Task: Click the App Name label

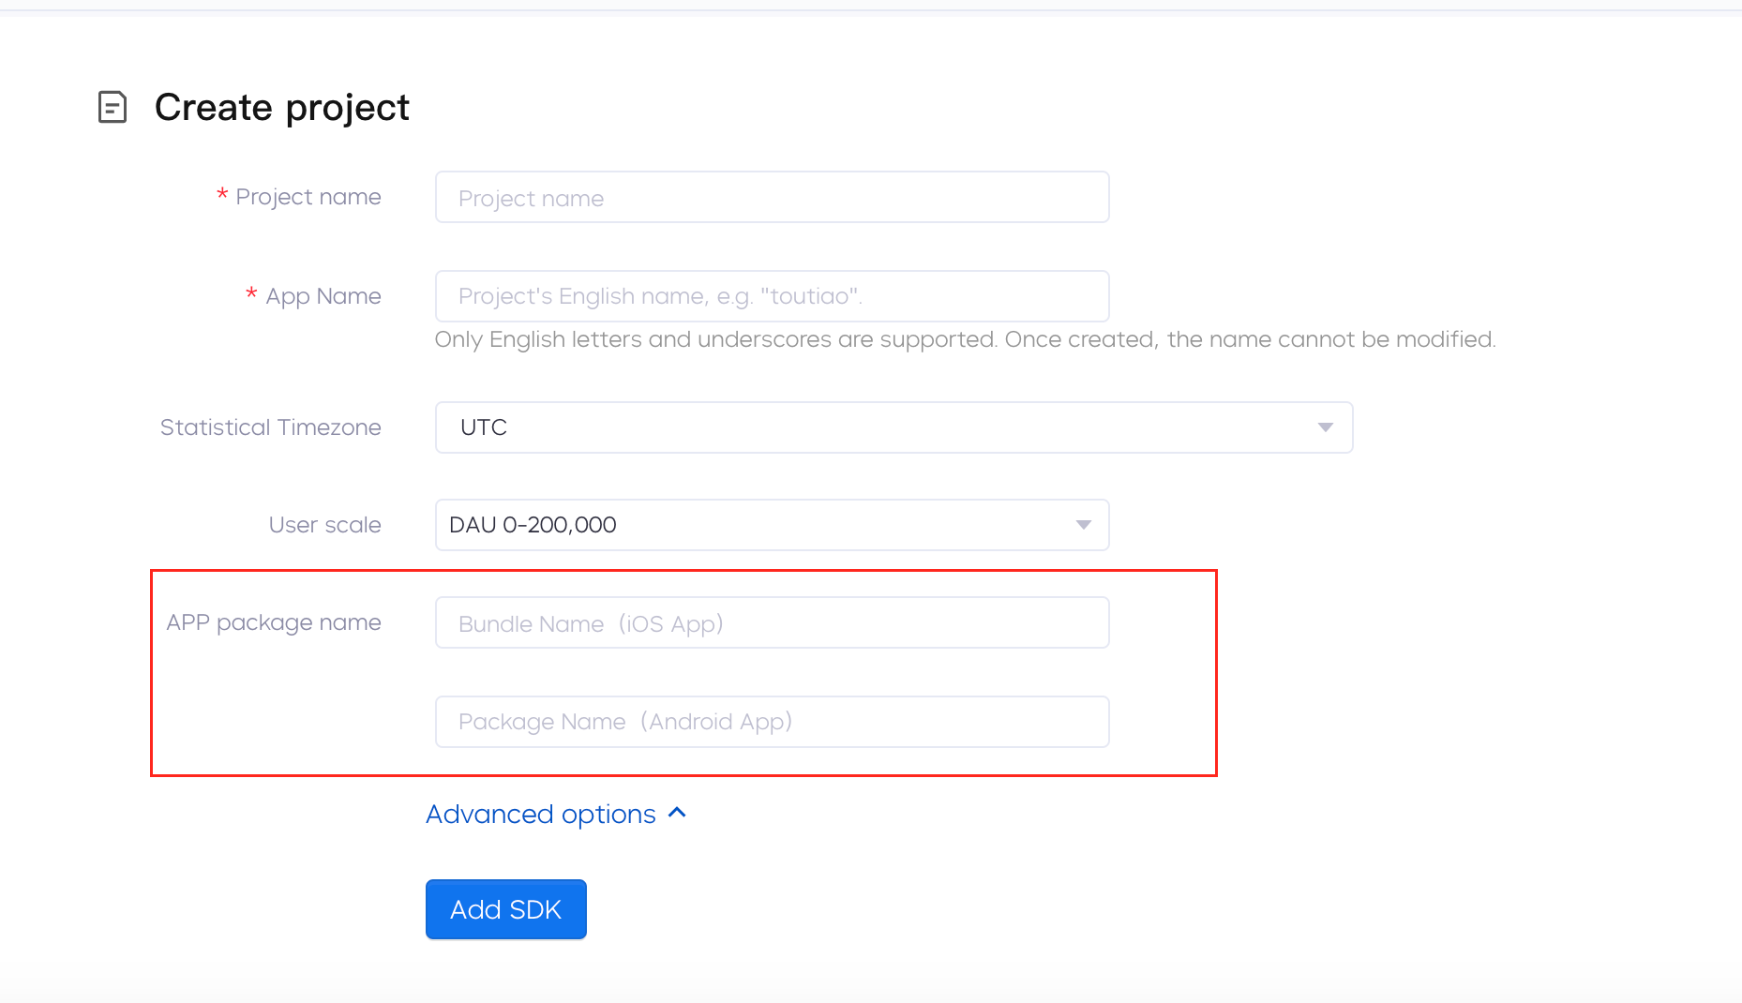Action: pyautogui.click(x=323, y=296)
